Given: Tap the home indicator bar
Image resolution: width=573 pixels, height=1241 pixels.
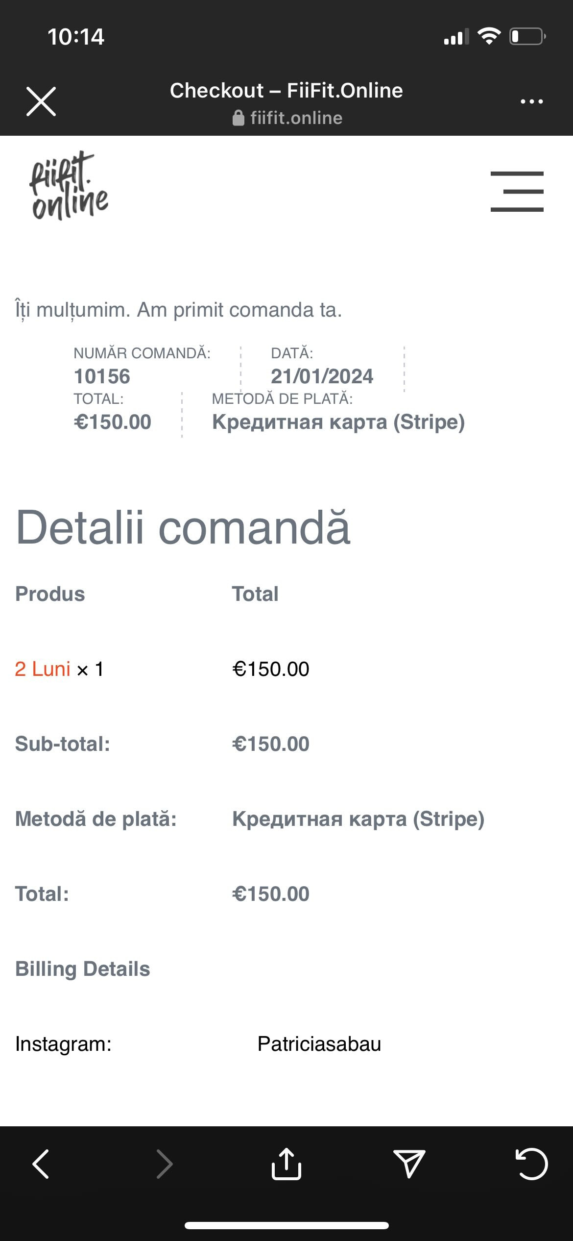Looking at the screenshot, I should pos(286,1226).
